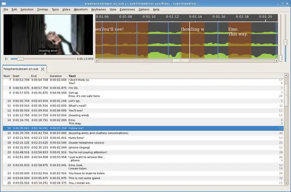Click the waveform scroll left arrow
The height and width of the screenshot is (192, 291).
coord(97,61)
